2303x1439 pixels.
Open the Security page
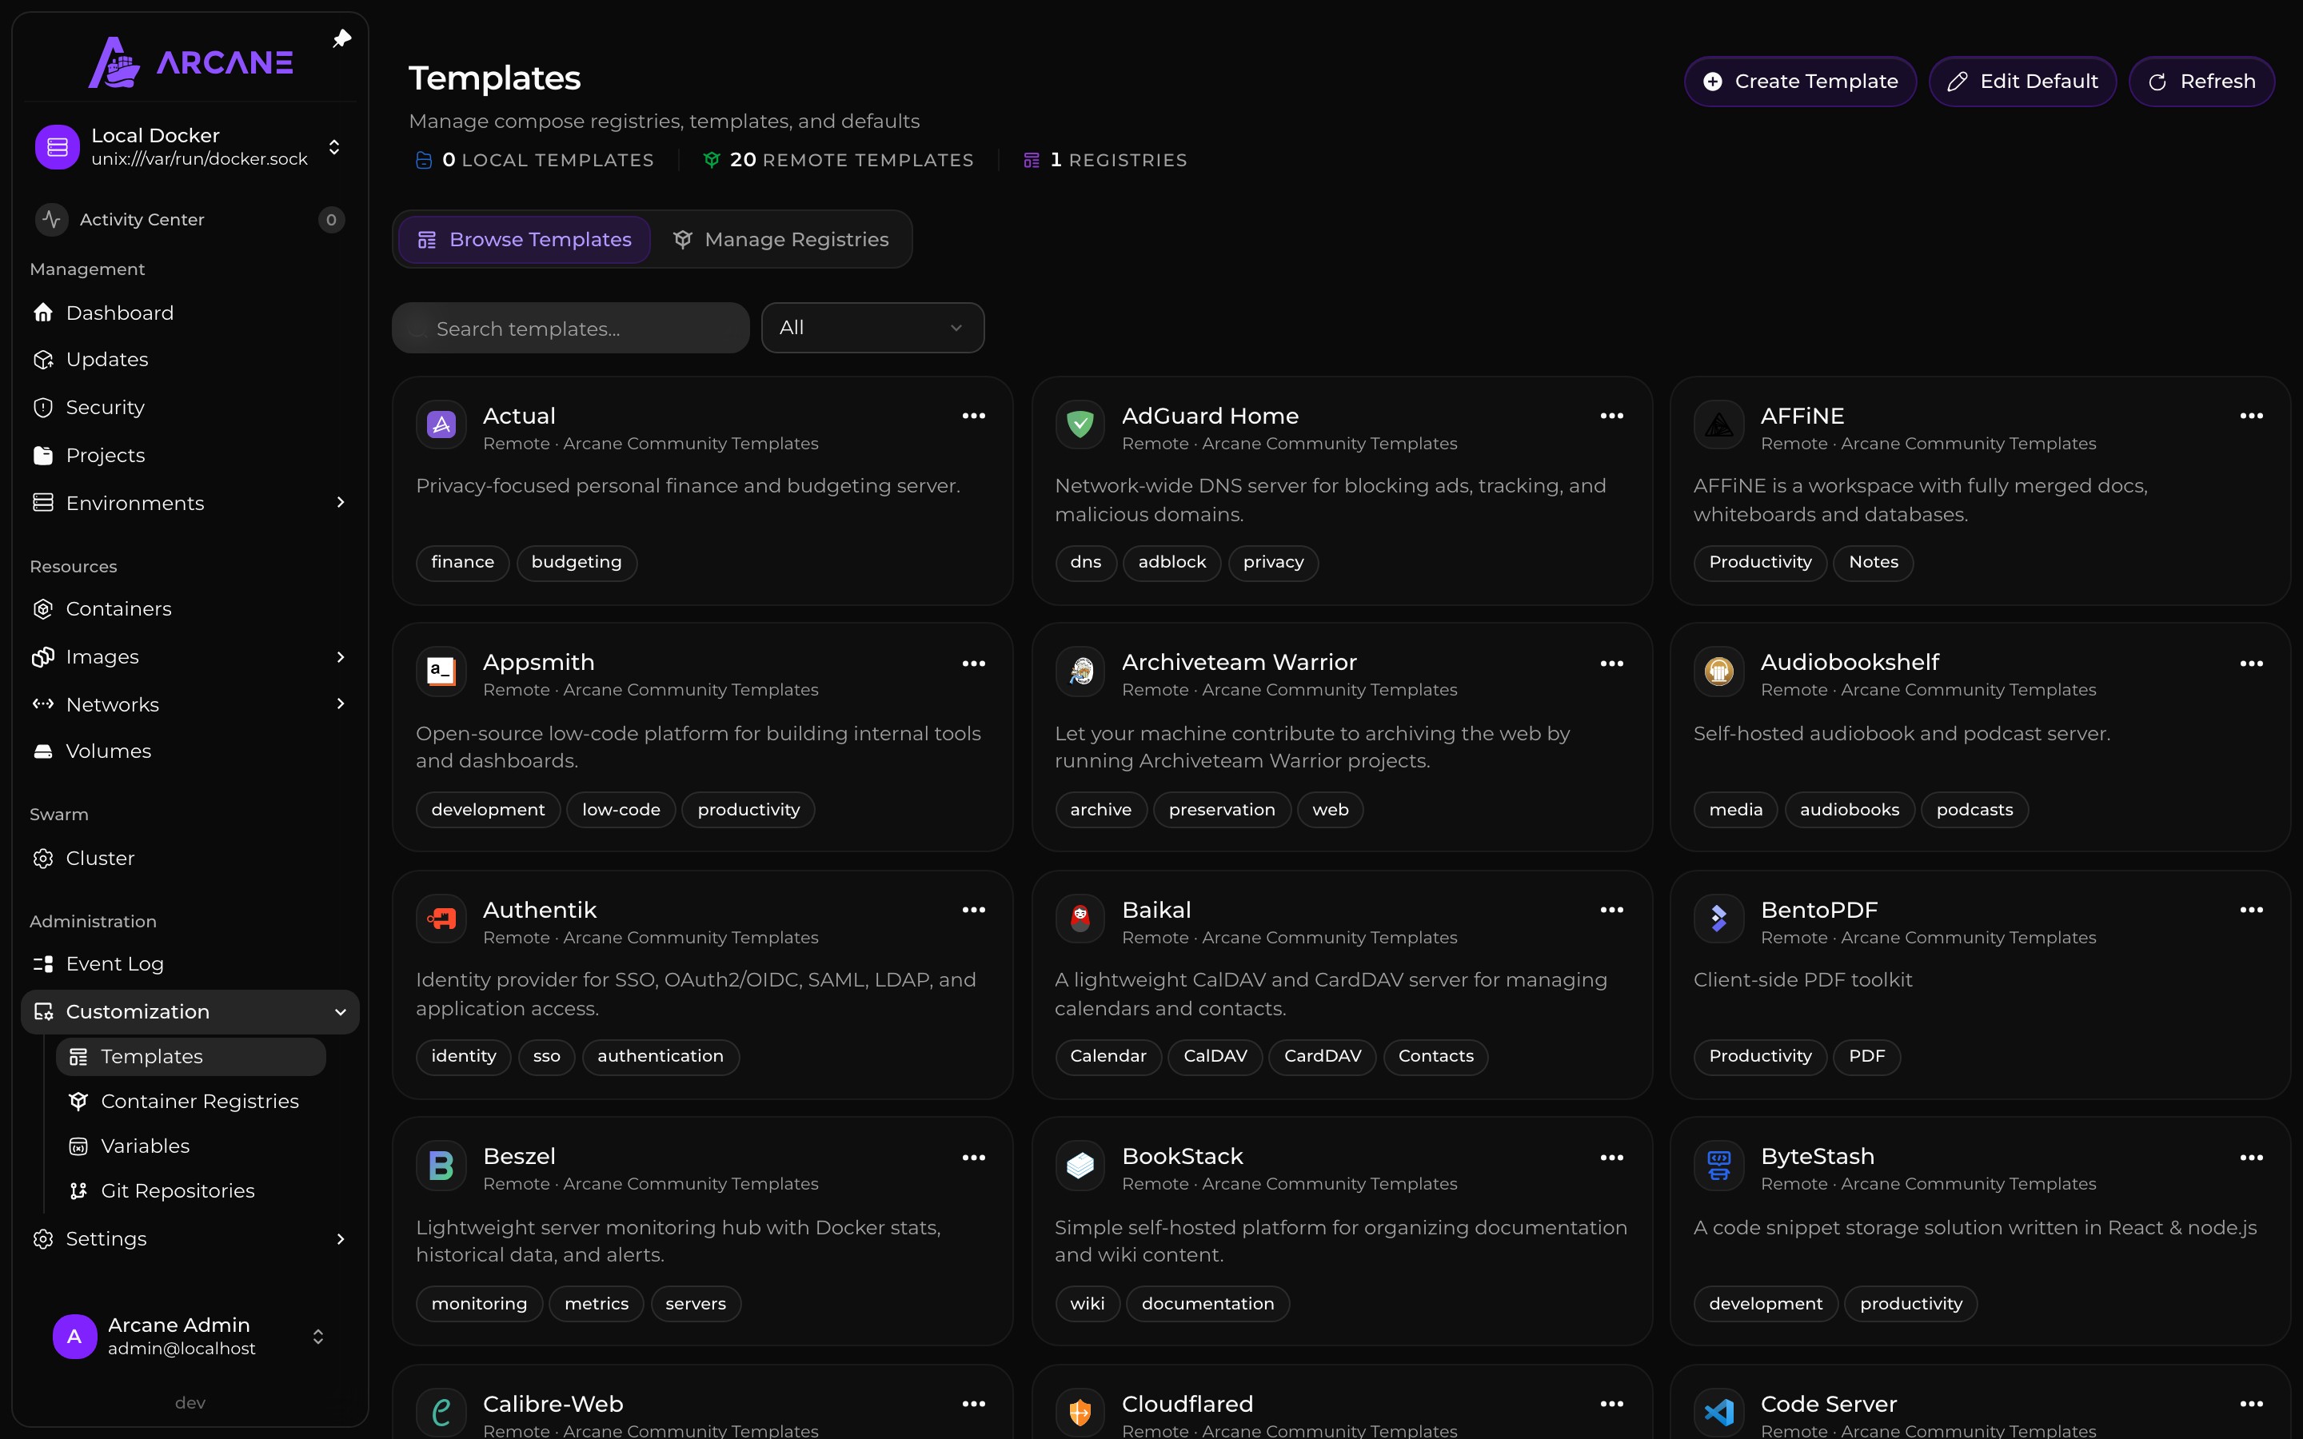coord(190,408)
